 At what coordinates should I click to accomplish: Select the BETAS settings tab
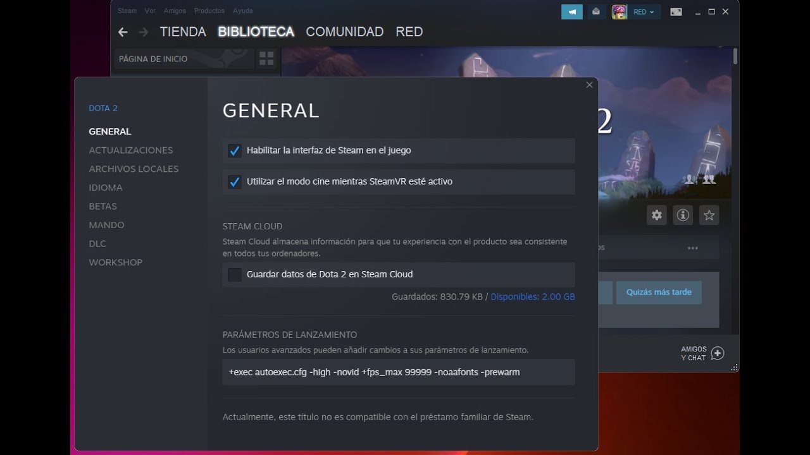103,206
